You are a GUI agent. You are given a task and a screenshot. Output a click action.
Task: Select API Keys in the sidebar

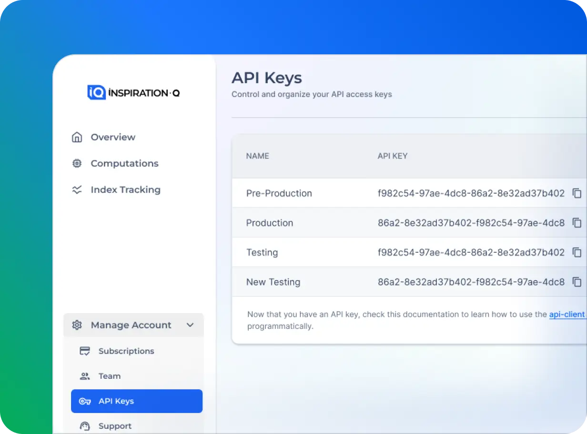click(x=137, y=401)
